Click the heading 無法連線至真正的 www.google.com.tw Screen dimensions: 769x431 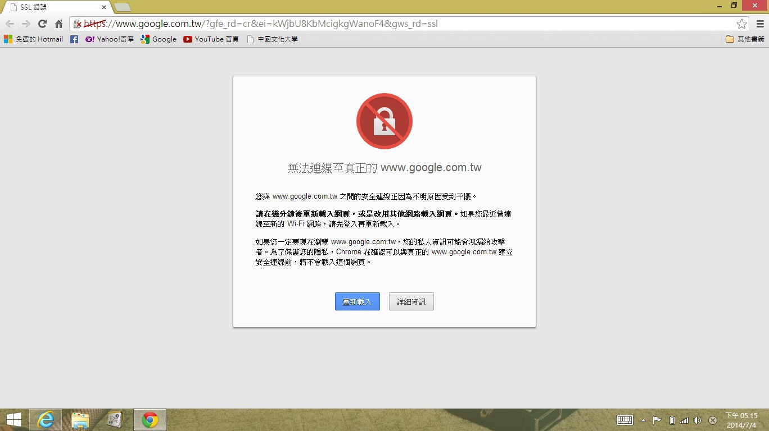point(384,168)
